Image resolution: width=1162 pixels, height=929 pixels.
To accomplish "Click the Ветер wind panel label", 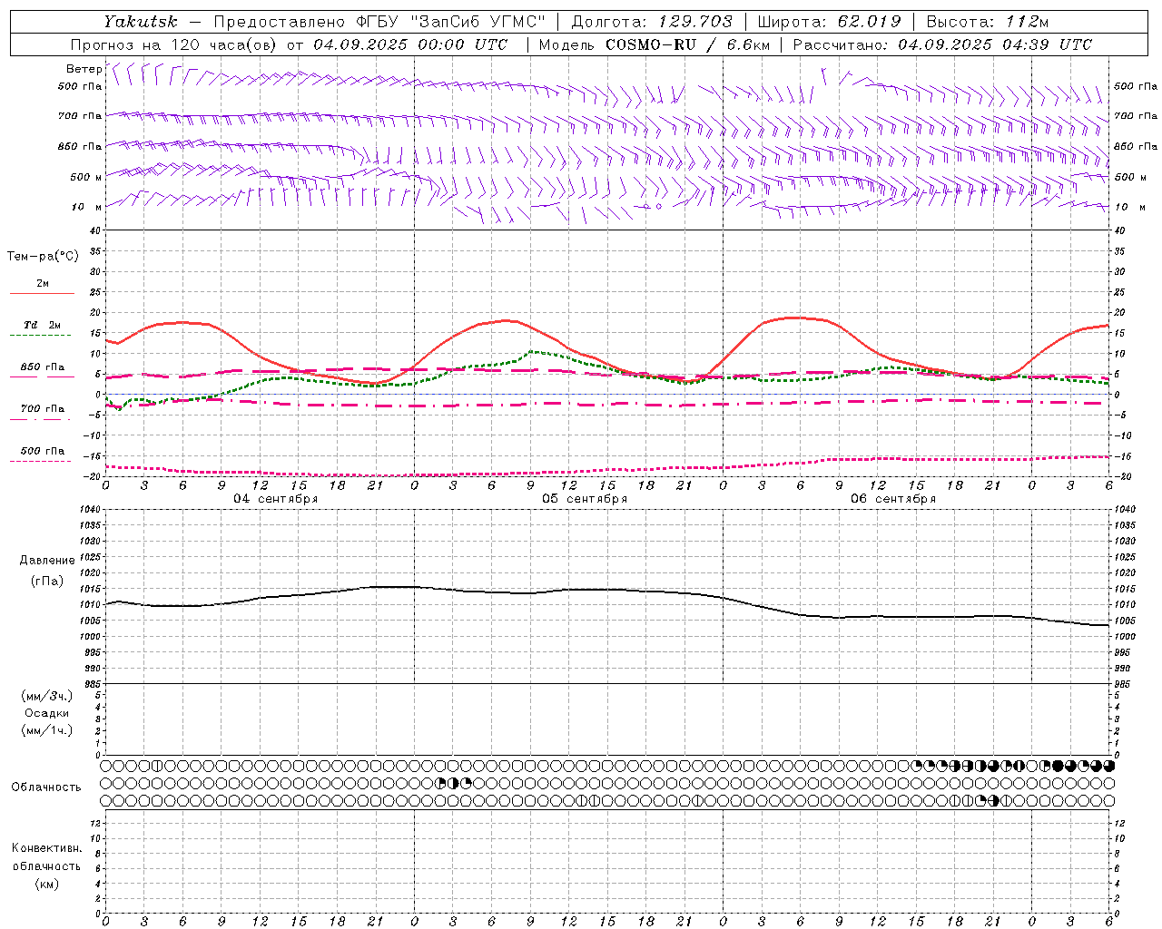I will point(84,69).
